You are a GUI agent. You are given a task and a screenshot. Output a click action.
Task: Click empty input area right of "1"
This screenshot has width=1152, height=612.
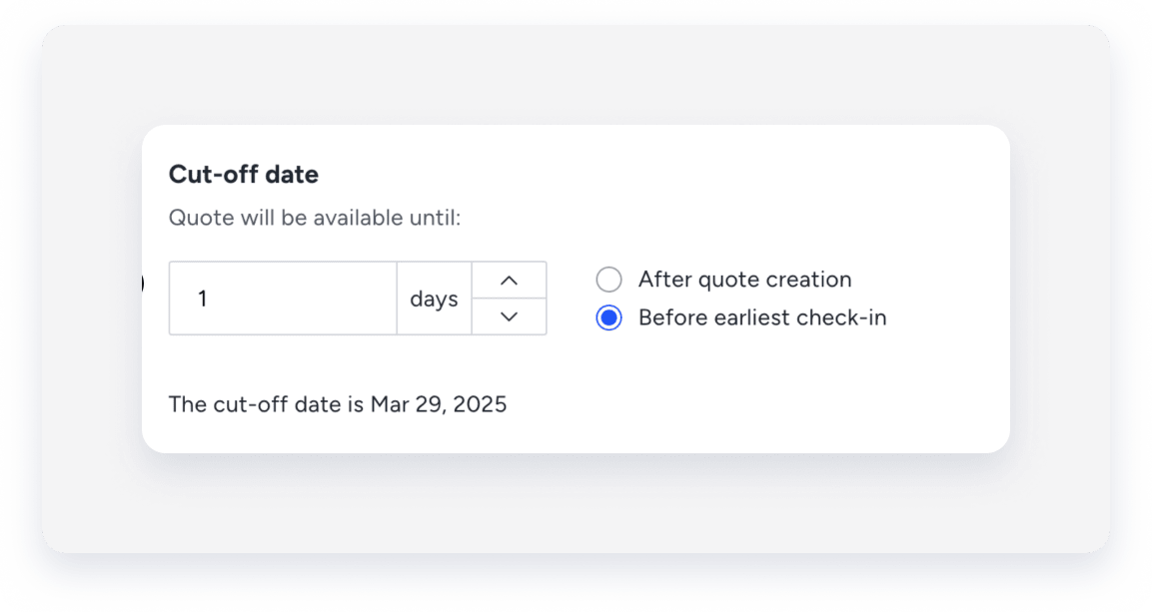click(320, 299)
